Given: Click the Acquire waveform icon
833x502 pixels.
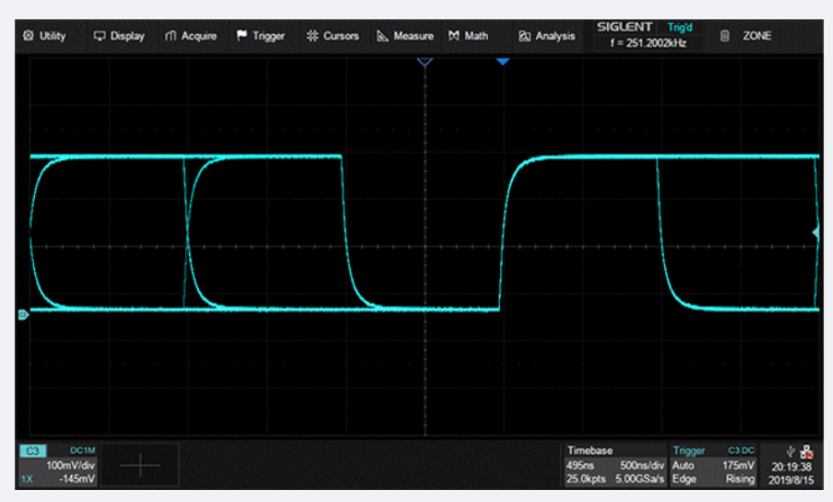Looking at the screenshot, I should click(170, 36).
